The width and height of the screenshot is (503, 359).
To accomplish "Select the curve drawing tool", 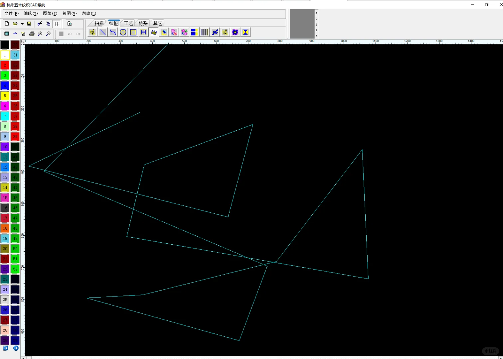I will (x=113, y=32).
